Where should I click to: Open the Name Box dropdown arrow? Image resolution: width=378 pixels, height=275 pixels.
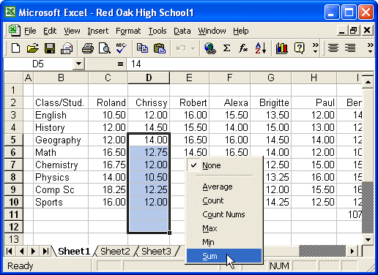coord(78,64)
